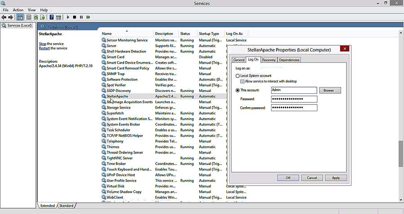This screenshot has height=214, width=404.
Task: Click Apply in StellarApache Properties
Action: (336, 178)
